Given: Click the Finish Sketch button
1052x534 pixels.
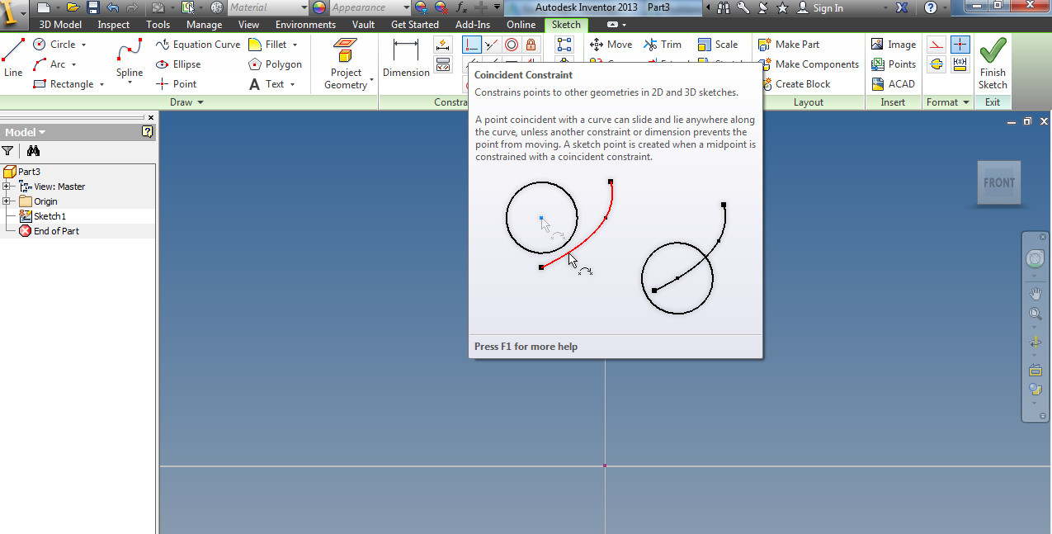Looking at the screenshot, I should click(992, 64).
